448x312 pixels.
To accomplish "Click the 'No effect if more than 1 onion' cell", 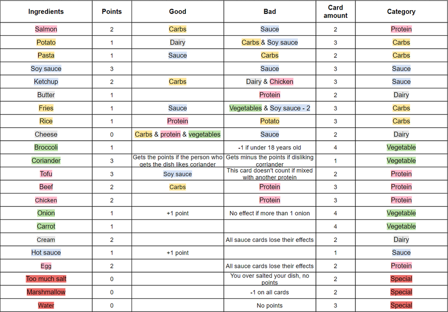I will pyautogui.click(x=269, y=213).
